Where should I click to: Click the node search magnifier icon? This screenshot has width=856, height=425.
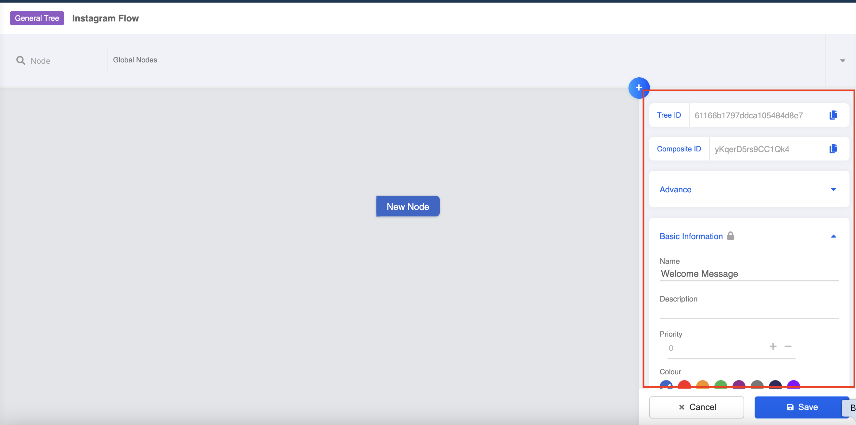pos(20,60)
